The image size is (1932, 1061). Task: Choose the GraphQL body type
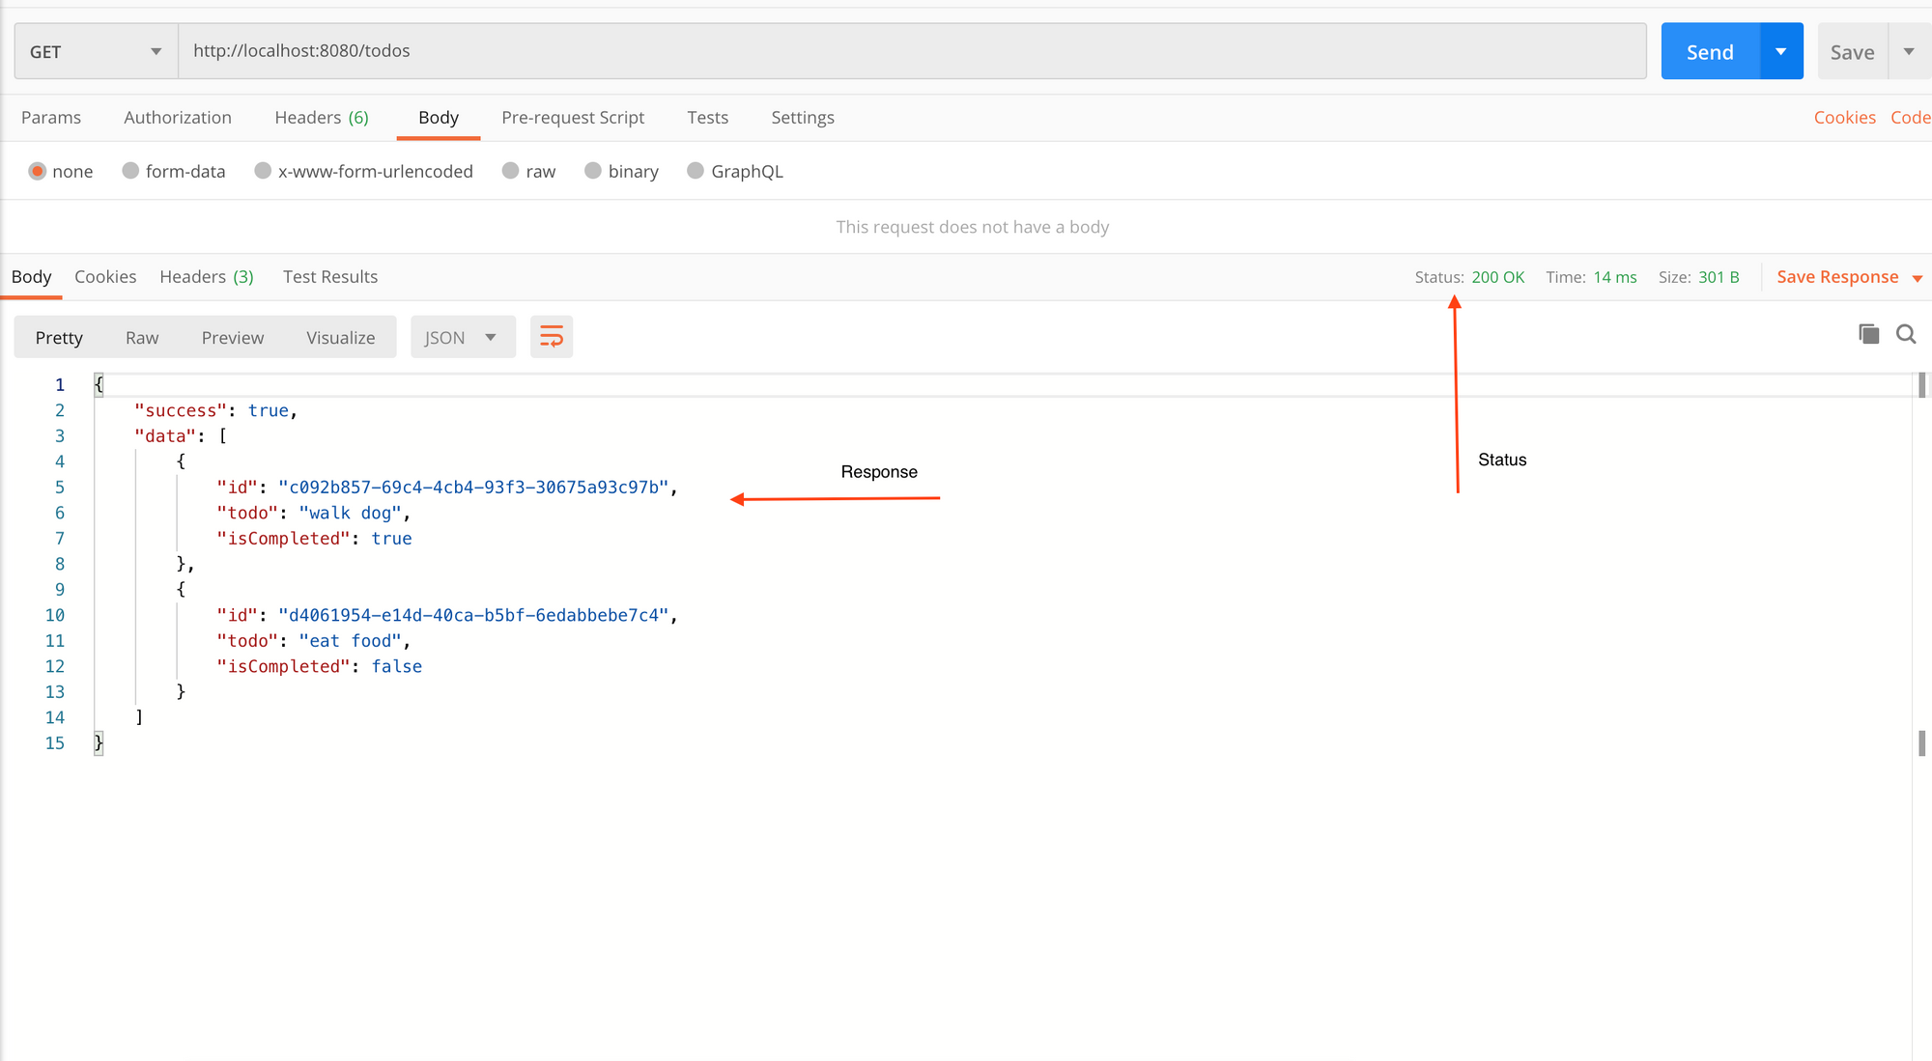(695, 171)
